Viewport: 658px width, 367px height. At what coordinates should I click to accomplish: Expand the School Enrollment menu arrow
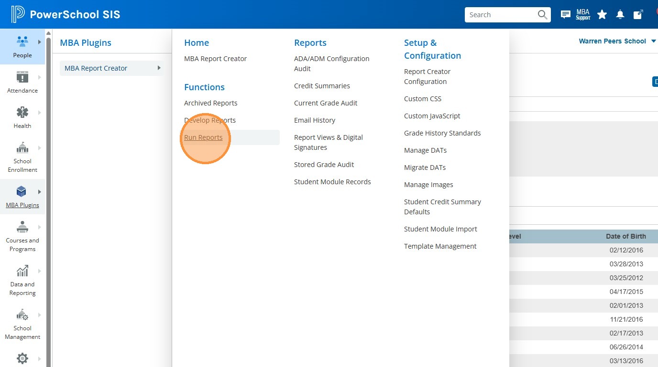[x=40, y=147]
